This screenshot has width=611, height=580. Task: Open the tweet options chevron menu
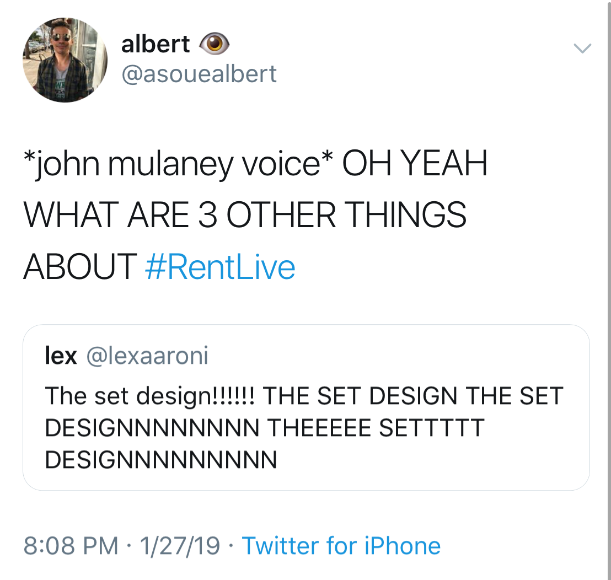click(x=582, y=49)
